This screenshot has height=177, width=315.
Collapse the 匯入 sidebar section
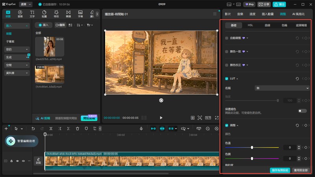(17, 26)
